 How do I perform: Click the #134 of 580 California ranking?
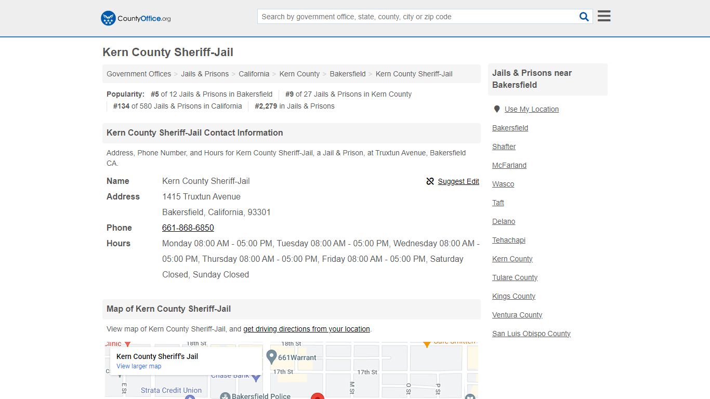[177, 106]
